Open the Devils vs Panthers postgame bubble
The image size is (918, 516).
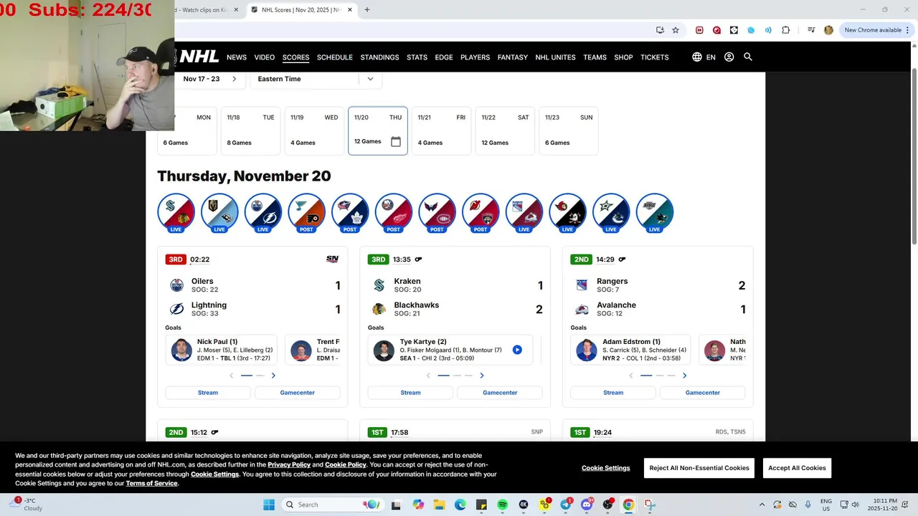(x=481, y=212)
